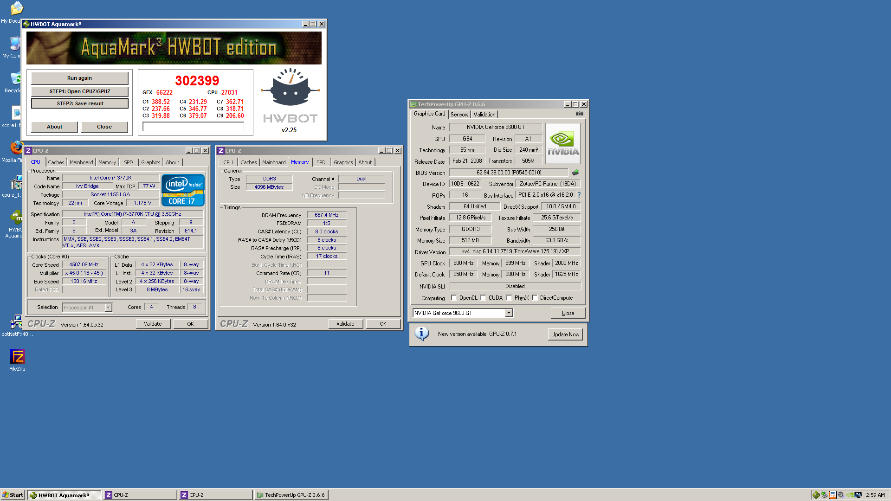
Task: Click the Aquamark About button
Action: [54, 127]
